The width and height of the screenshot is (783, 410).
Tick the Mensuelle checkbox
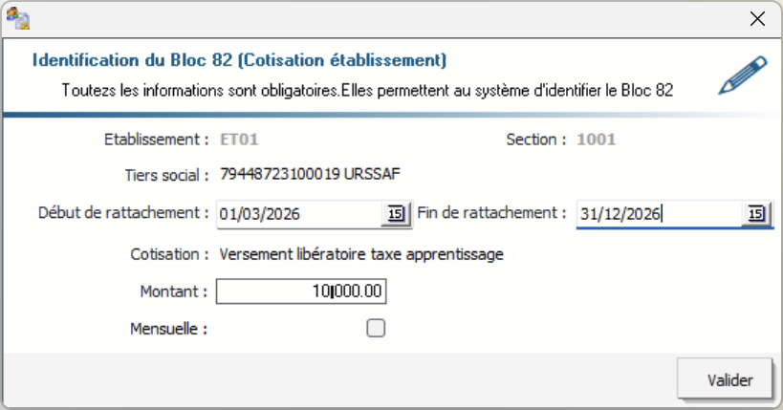tap(376, 329)
